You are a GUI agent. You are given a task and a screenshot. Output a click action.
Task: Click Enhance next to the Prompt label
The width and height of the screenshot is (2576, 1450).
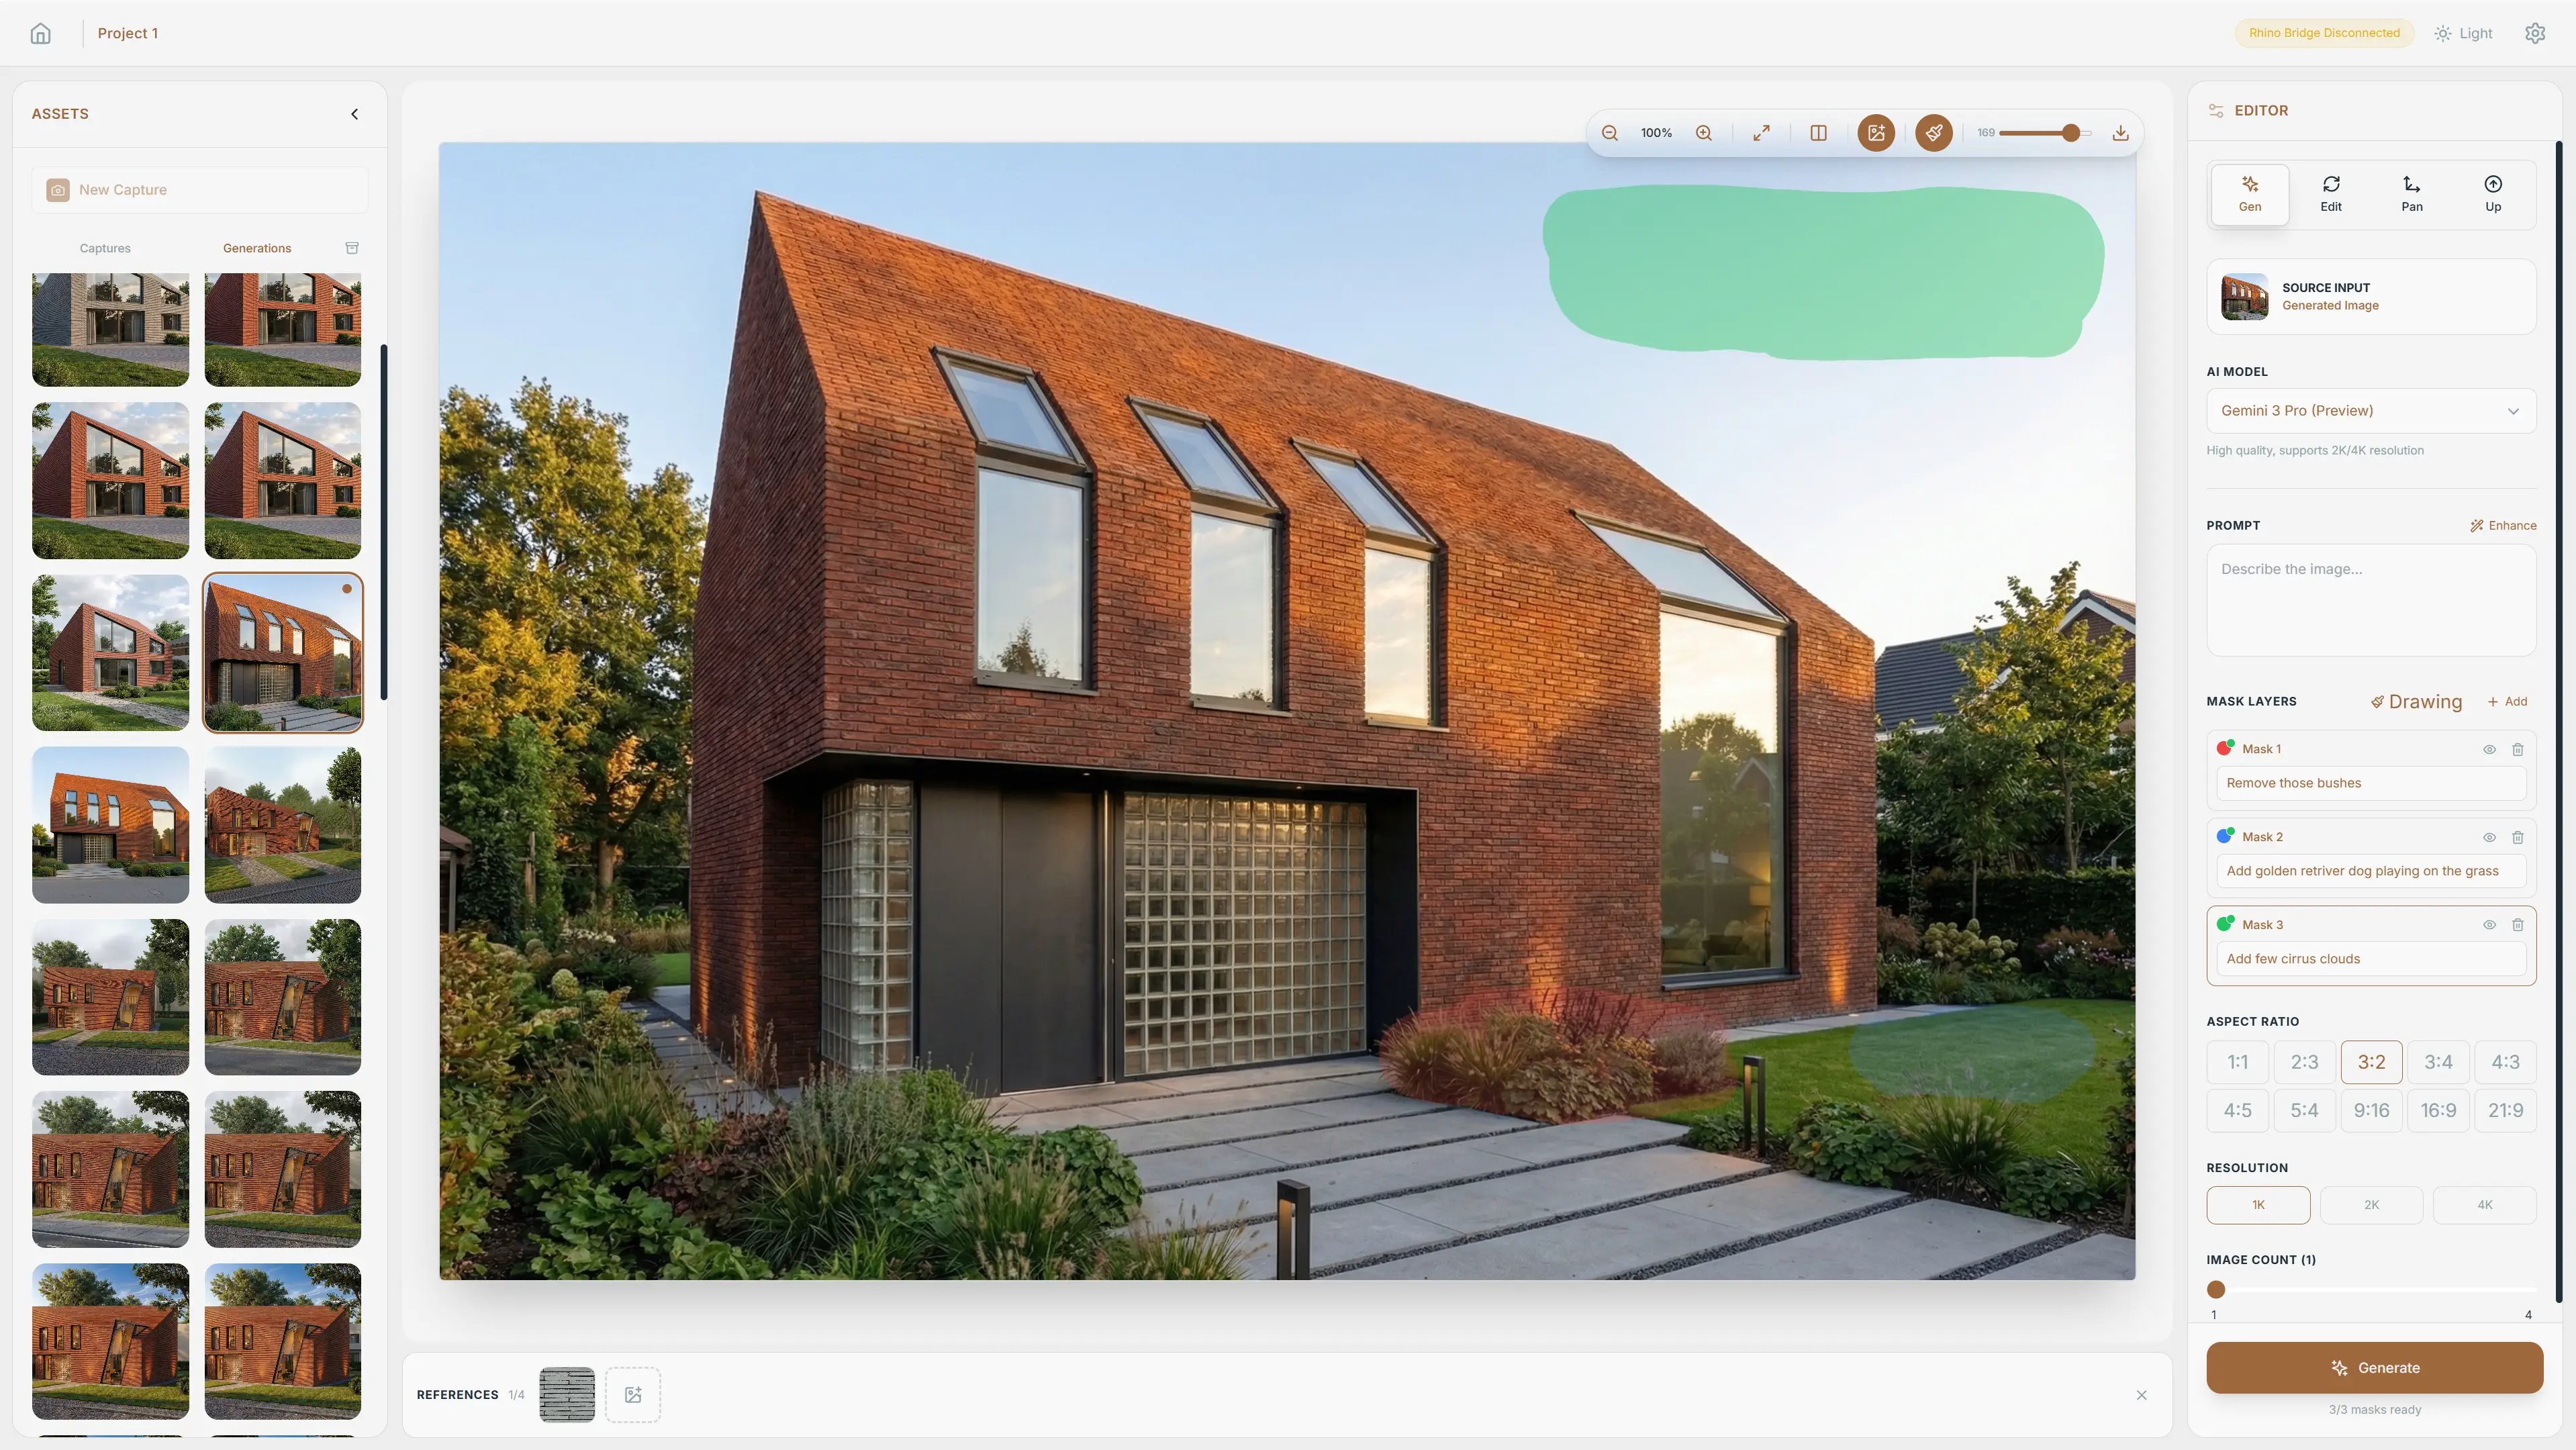tap(2504, 525)
